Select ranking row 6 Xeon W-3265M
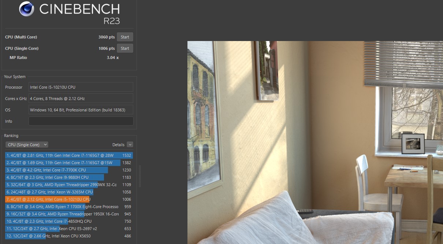Viewport: 443px width, 244px height. [x=69, y=192]
